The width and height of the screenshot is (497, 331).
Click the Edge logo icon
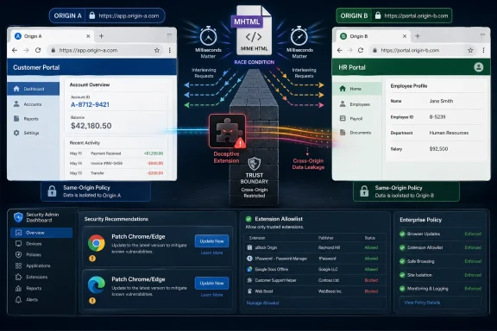pyautogui.click(x=97, y=284)
